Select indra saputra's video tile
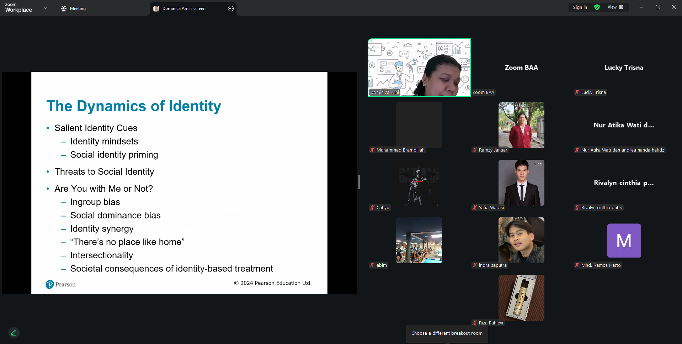The height and width of the screenshot is (344, 682). (521, 240)
